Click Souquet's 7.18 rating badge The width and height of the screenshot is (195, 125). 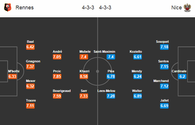coord(164,47)
